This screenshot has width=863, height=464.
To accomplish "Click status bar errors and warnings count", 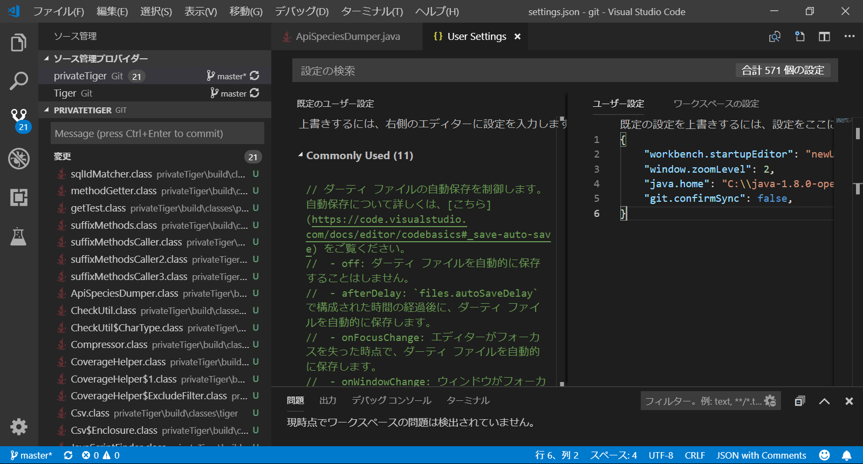I will 101,455.
